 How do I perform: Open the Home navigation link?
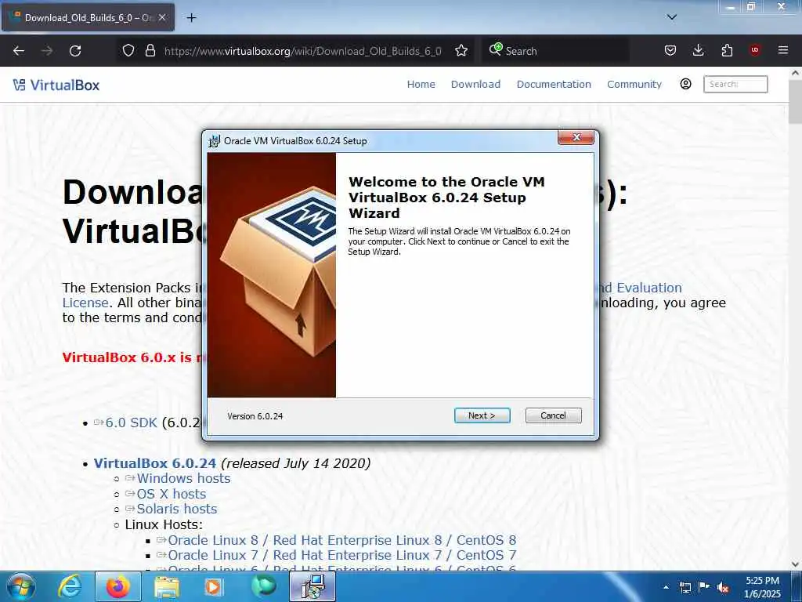(x=421, y=85)
